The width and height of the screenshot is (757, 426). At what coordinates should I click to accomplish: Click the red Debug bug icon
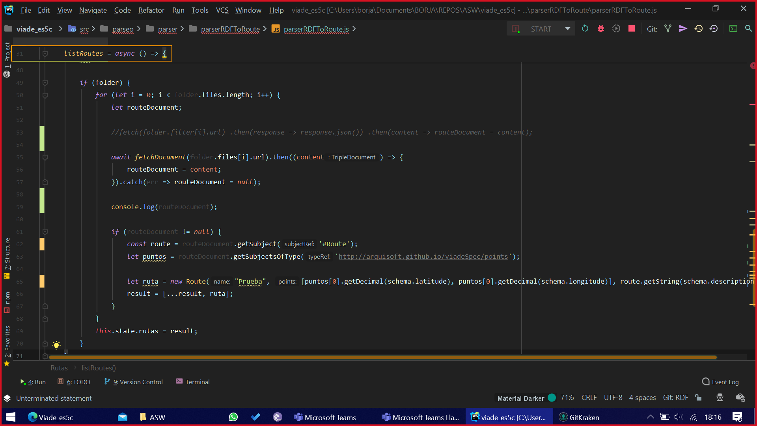coord(600,28)
